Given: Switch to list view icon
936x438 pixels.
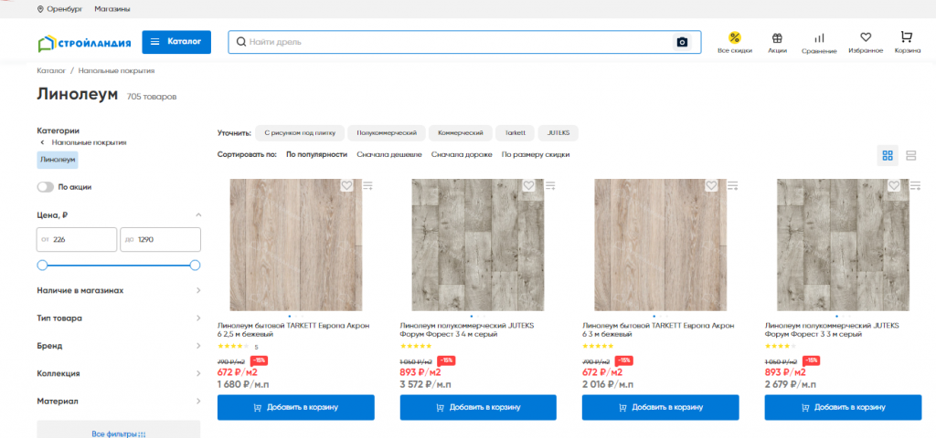Looking at the screenshot, I should (x=911, y=155).
